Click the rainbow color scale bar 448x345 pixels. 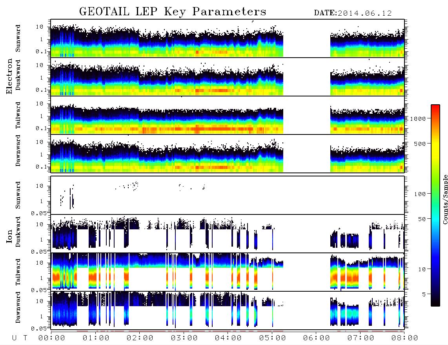point(435,205)
